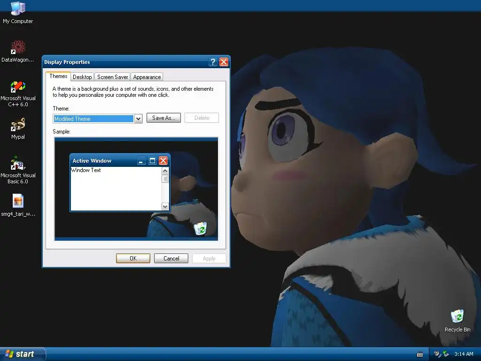Select the Recycle Bin desktop icon
This screenshot has height=361, width=481.
(x=458, y=321)
